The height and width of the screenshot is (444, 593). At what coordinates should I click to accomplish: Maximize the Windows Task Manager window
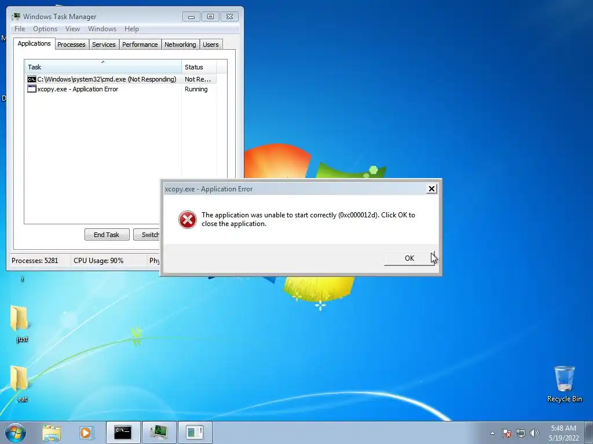210,17
